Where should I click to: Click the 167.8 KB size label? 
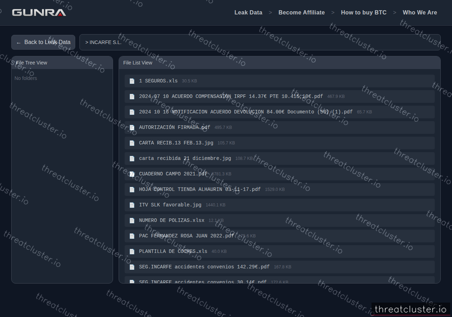point(282,267)
